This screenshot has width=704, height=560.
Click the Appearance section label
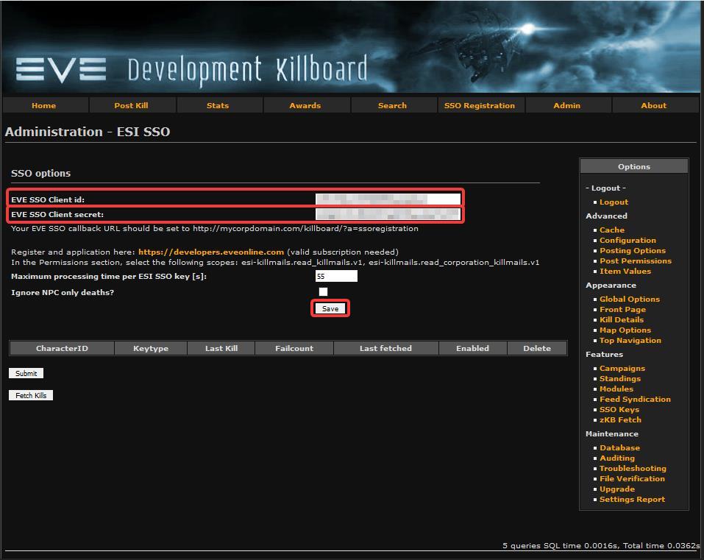[611, 286]
